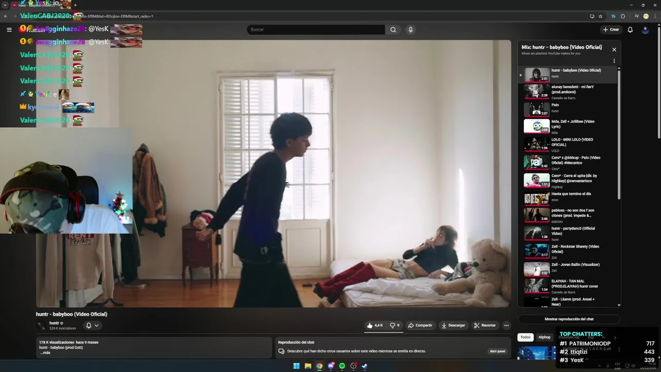This screenshot has width=661, height=372.
Task: Bookmark this page with the star icon
Action: click(601, 16)
